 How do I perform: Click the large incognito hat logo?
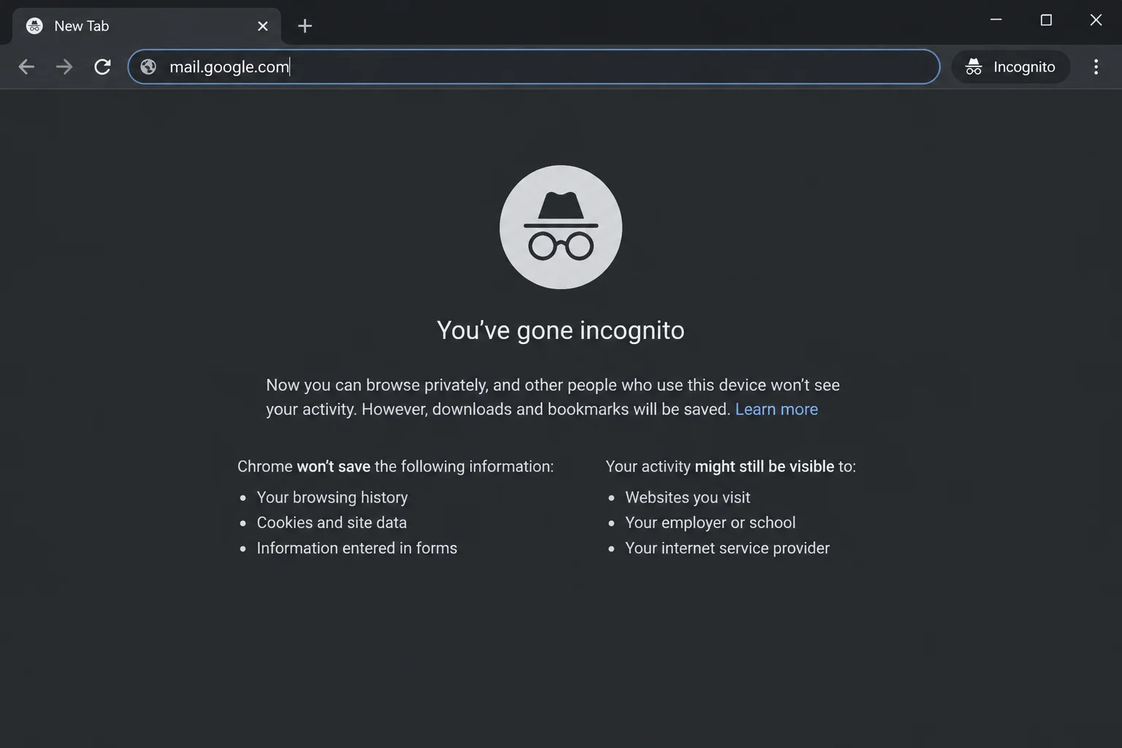point(561,227)
